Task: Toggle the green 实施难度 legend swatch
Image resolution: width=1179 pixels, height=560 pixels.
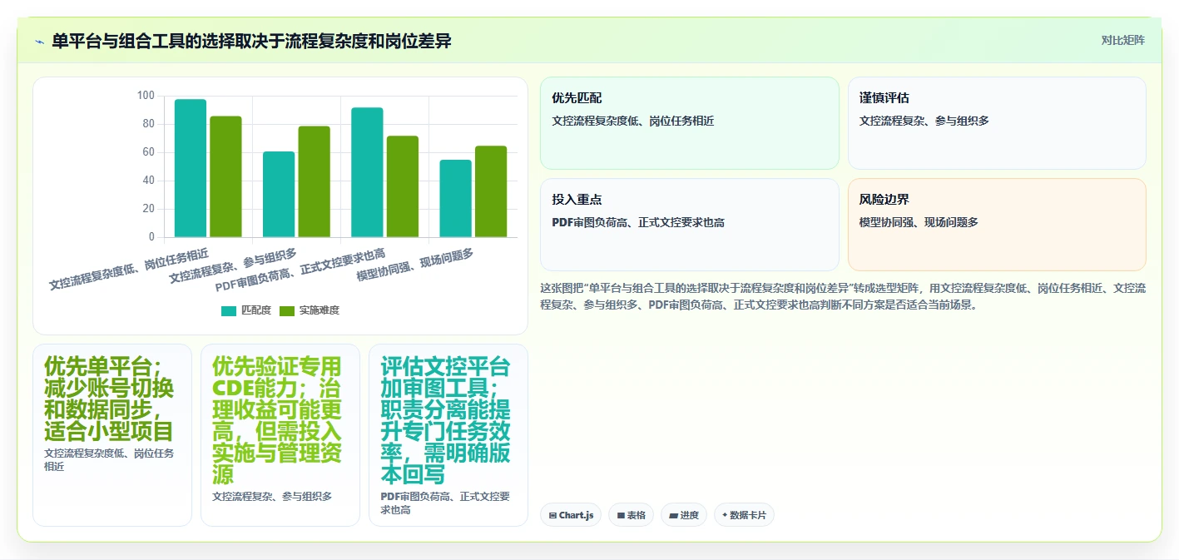Action: click(287, 310)
